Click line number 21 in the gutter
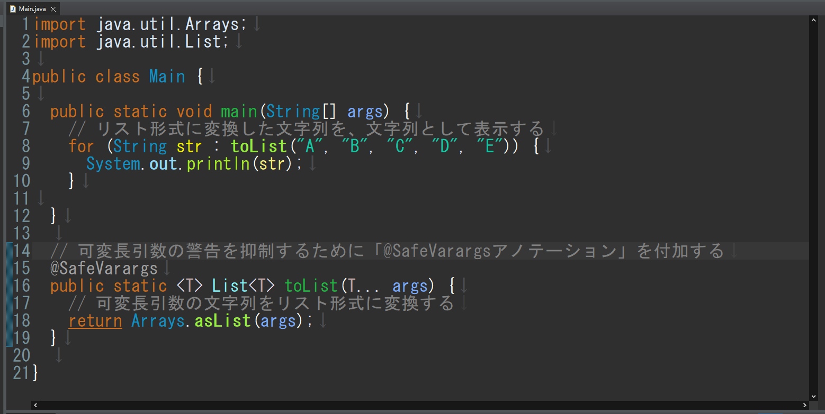825x414 pixels. coord(22,372)
